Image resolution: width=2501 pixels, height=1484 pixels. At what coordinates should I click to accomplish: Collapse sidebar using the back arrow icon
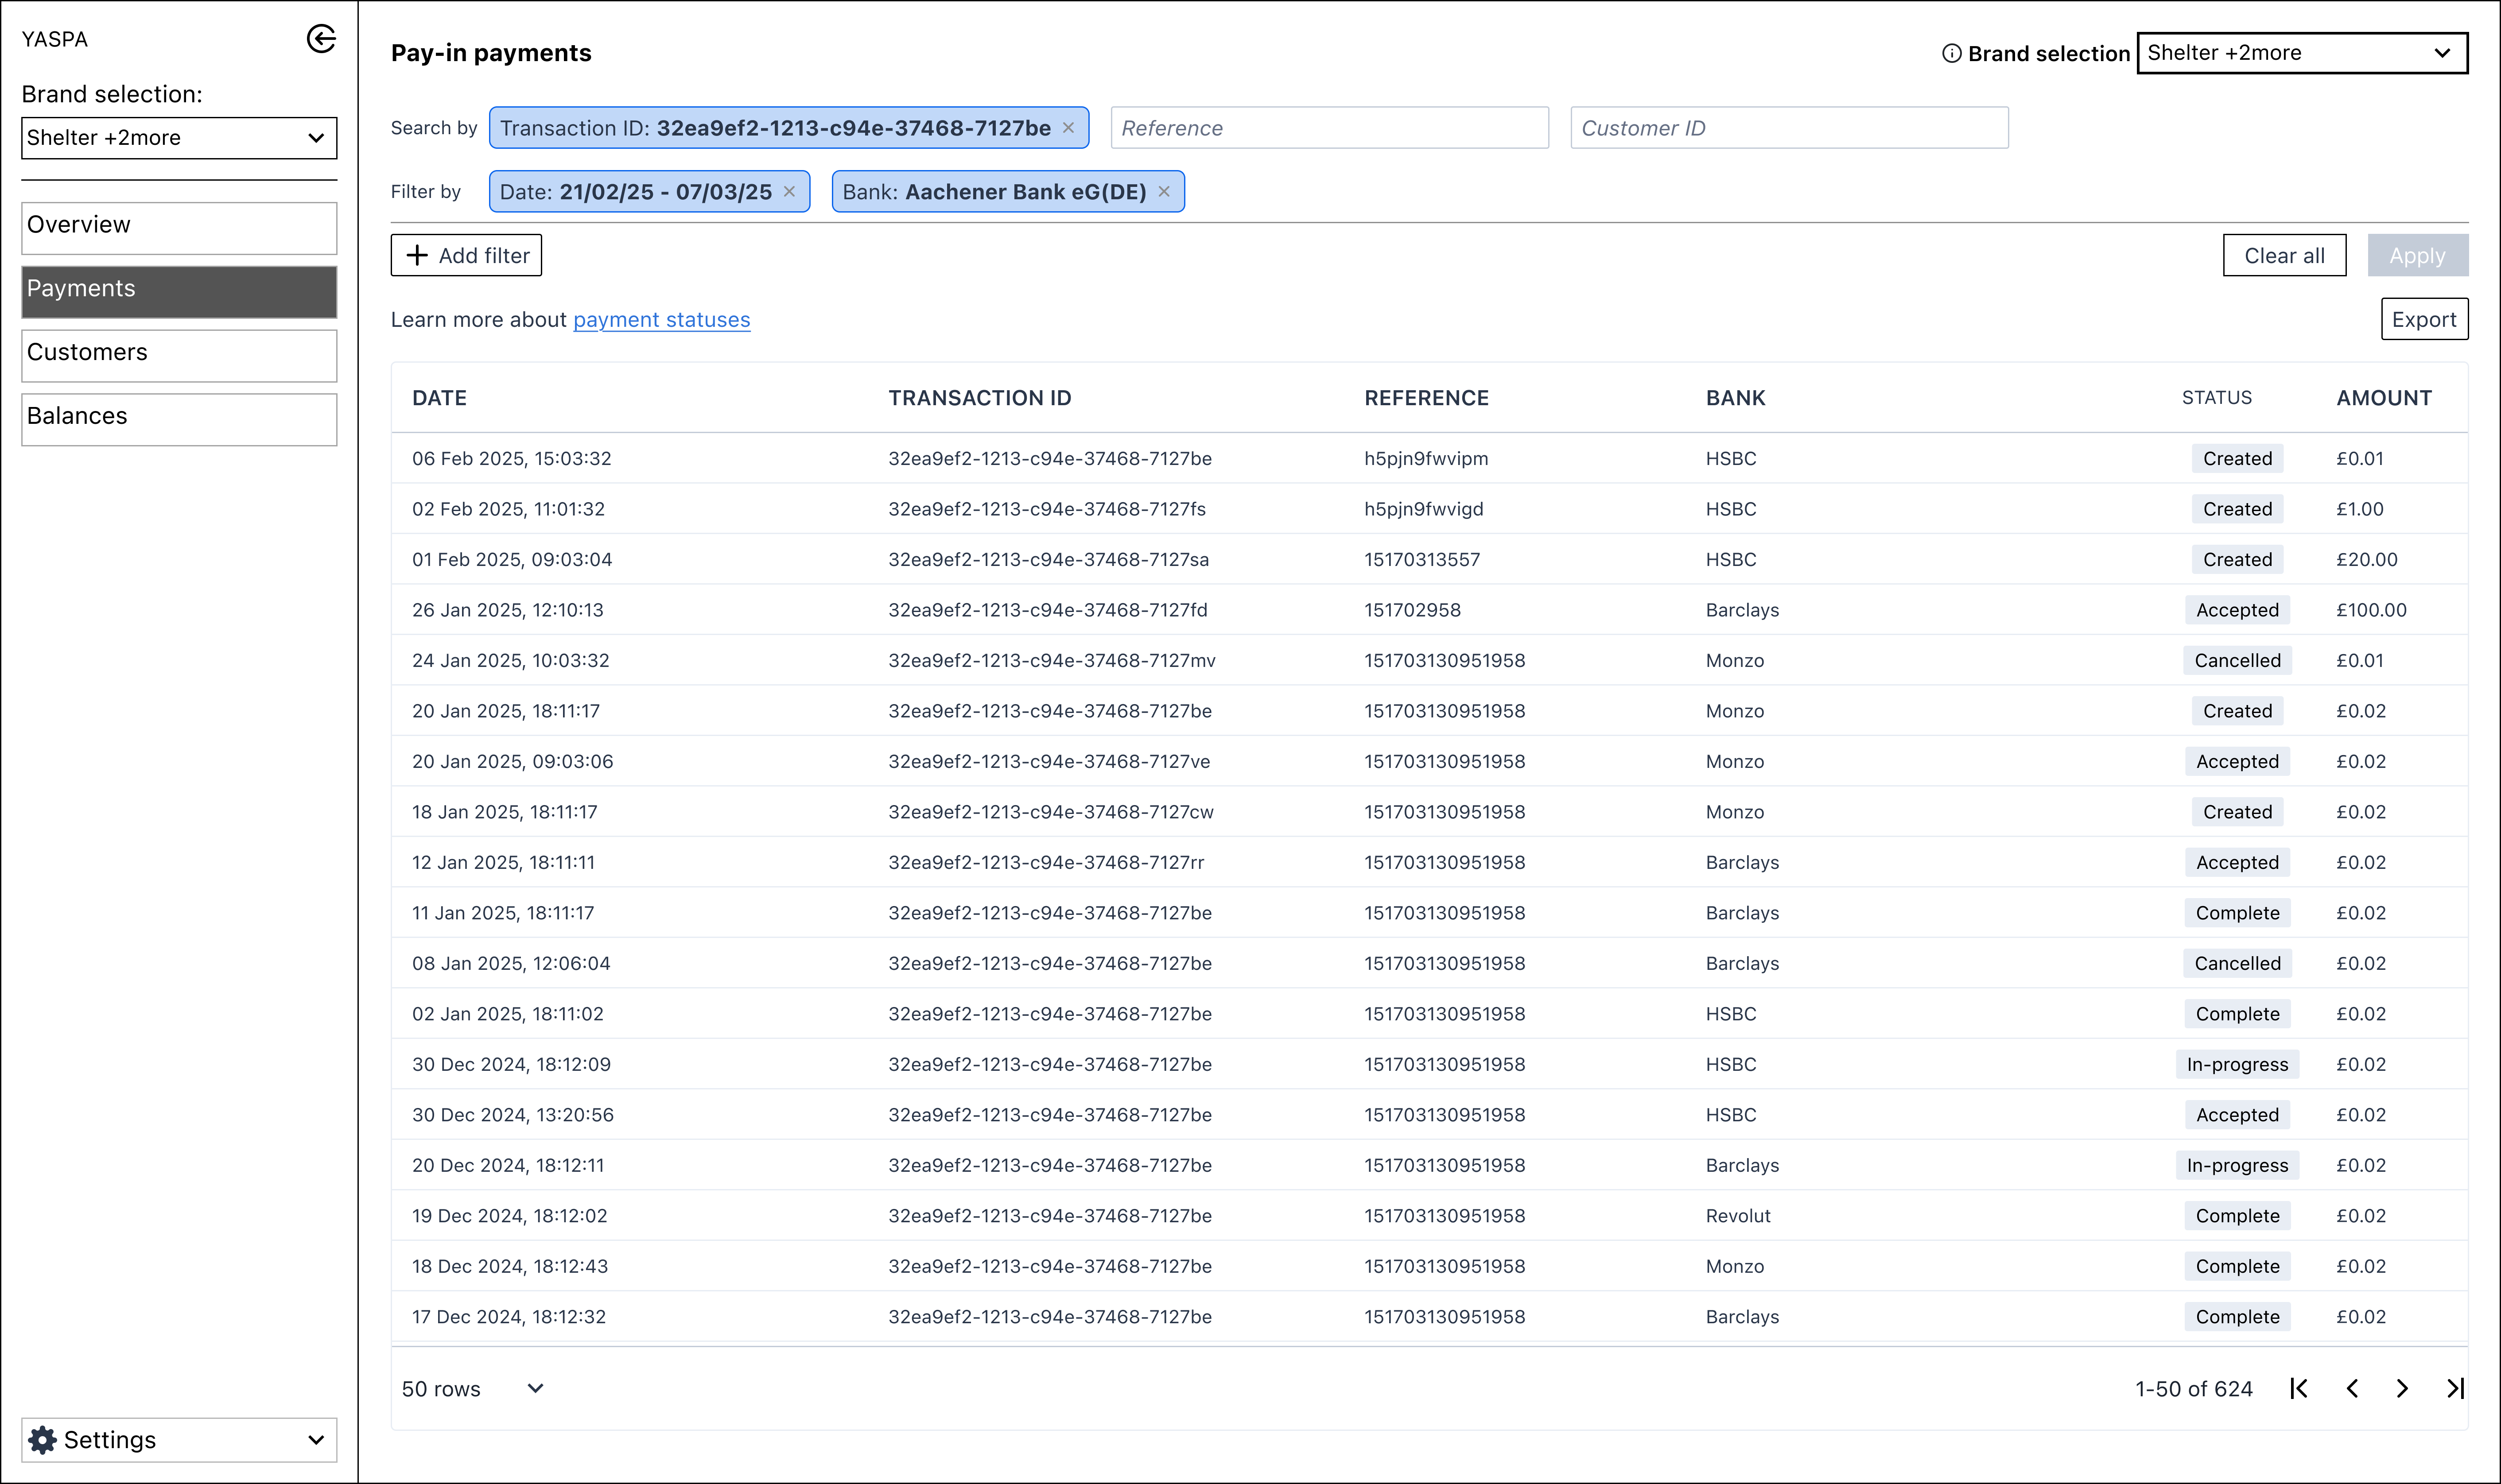tap(321, 39)
